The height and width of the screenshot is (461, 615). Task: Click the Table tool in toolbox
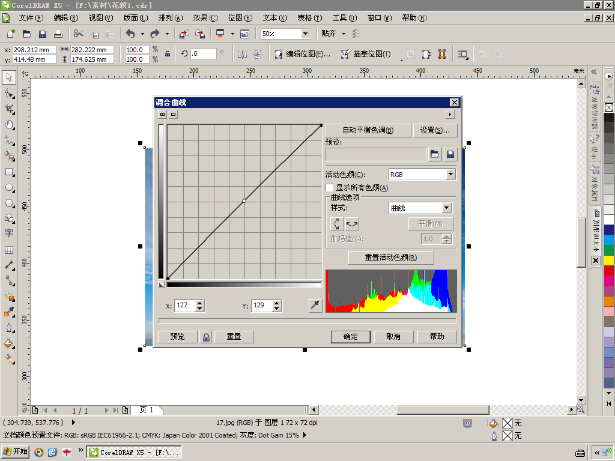coord(9,250)
